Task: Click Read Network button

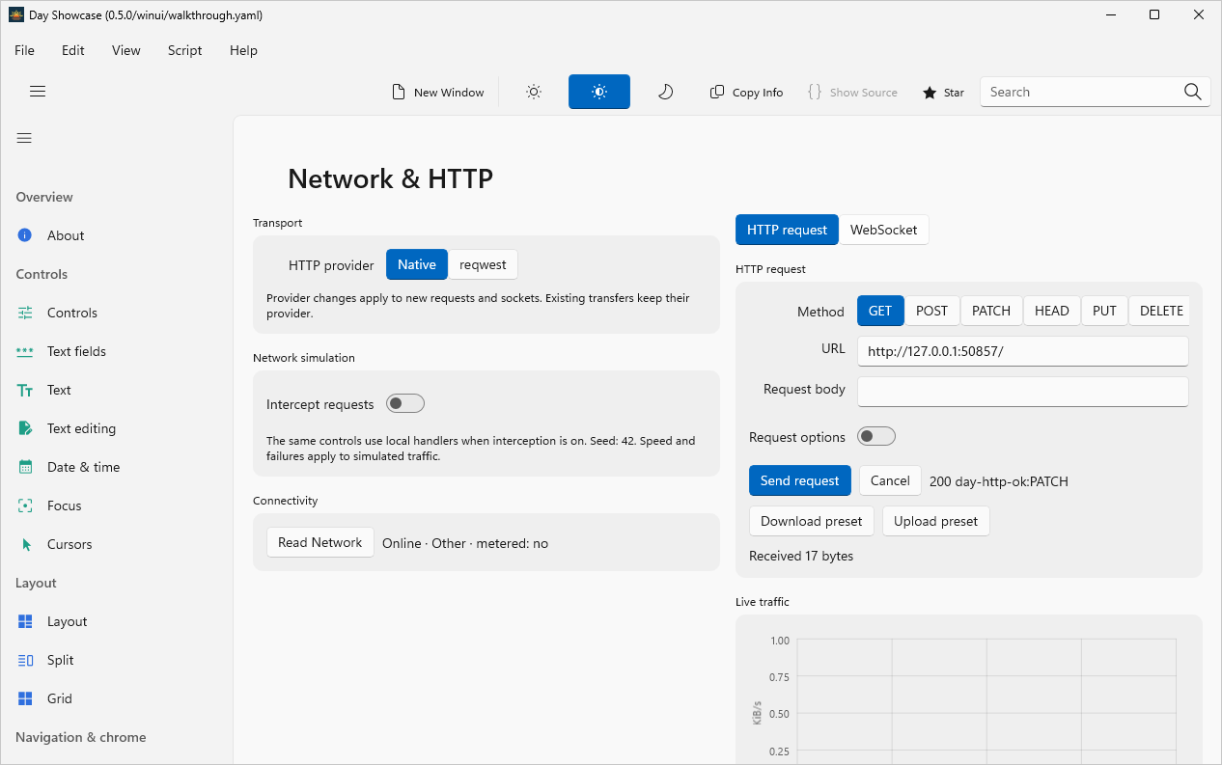Action: pyautogui.click(x=320, y=542)
